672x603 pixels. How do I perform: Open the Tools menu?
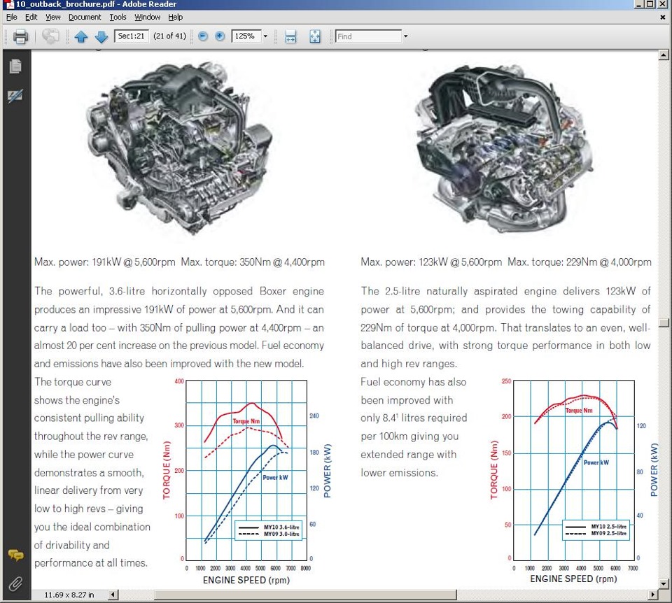tap(118, 17)
